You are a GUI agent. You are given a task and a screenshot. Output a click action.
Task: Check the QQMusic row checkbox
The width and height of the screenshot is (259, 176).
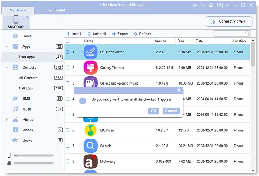(68, 130)
